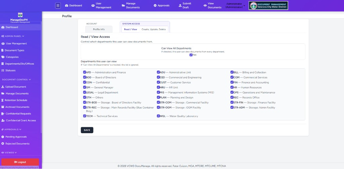Image resolution: width=344 pixels, height=169 pixels.
Task: Click the Retention Schedule hourglass icon
Action: click(x=2, y=100)
